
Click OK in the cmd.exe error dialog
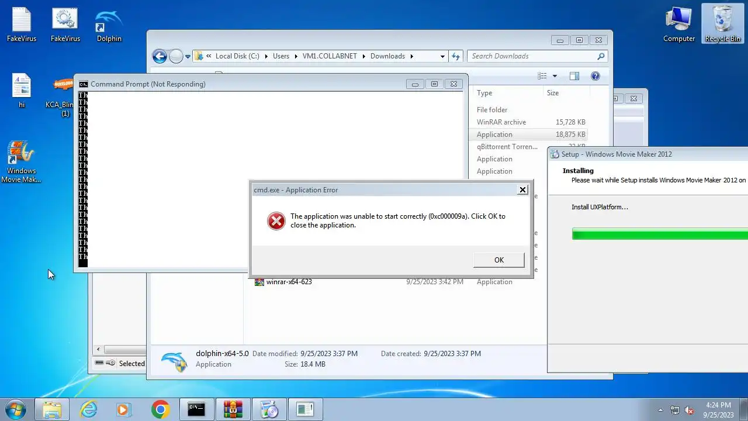tap(498, 260)
